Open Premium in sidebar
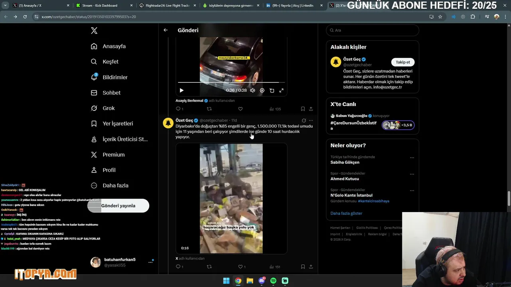 coord(107,155)
